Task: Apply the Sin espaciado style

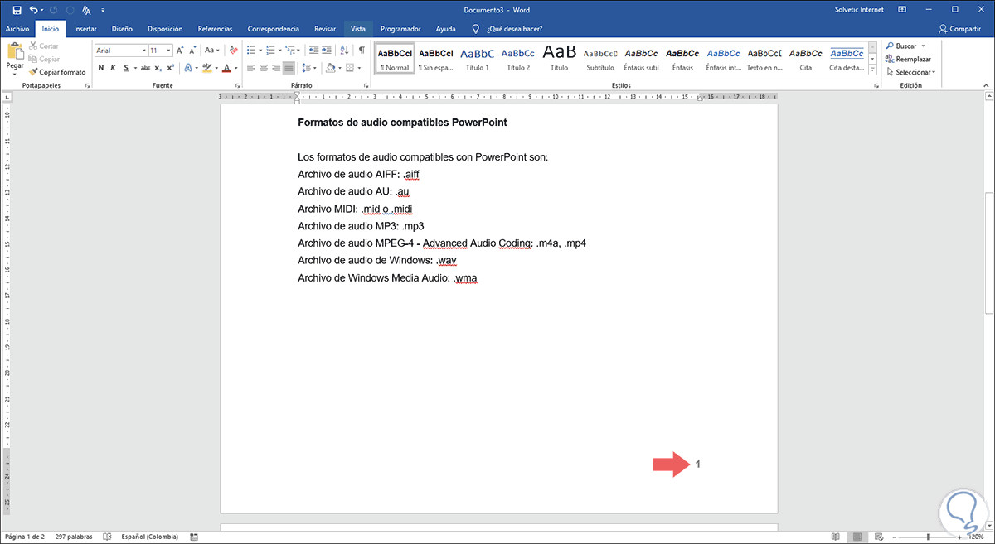Action: click(436, 57)
